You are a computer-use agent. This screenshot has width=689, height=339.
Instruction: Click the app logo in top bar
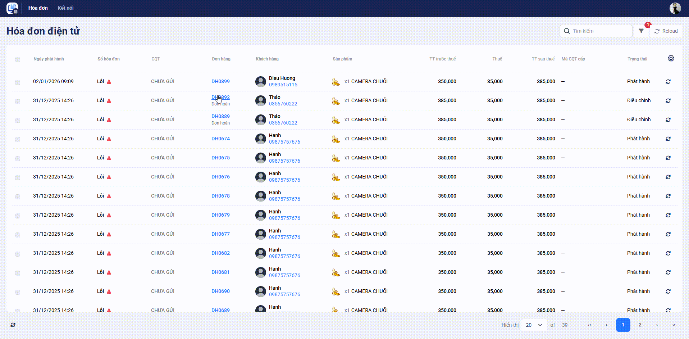click(12, 8)
